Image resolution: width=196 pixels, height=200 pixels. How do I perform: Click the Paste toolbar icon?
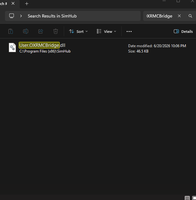click(11, 31)
